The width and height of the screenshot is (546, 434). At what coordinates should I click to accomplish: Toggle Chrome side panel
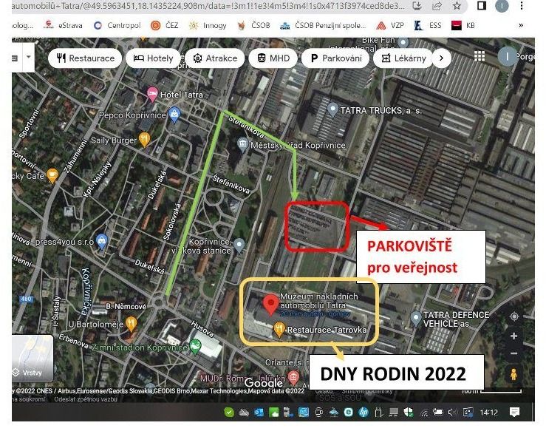tap(482, 6)
